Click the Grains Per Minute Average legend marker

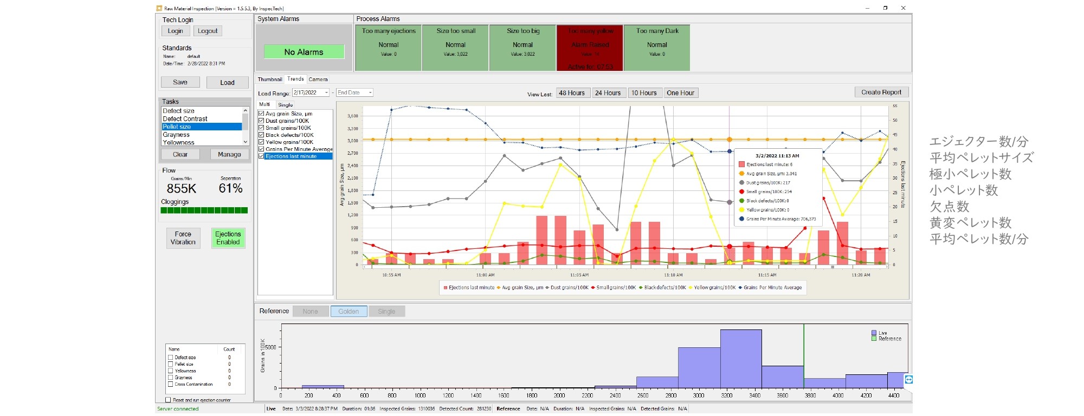[x=740, y=288]
